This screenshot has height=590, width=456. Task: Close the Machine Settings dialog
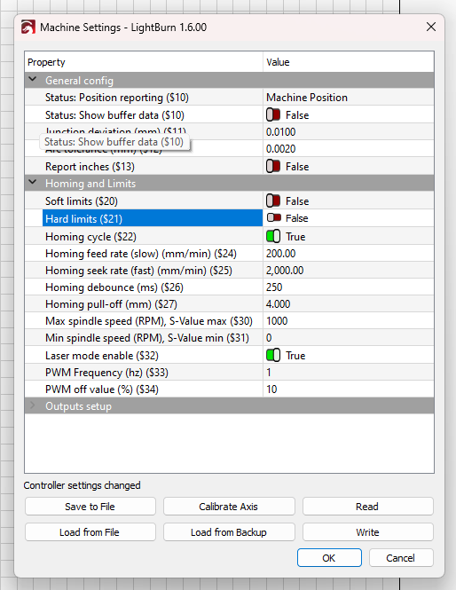(x=431, y=27)
